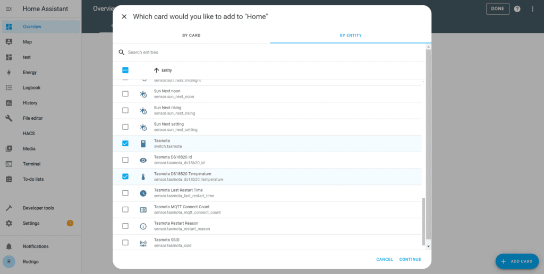
Task: Open the File editor wrench icon
Action: [x=9, y=118]
